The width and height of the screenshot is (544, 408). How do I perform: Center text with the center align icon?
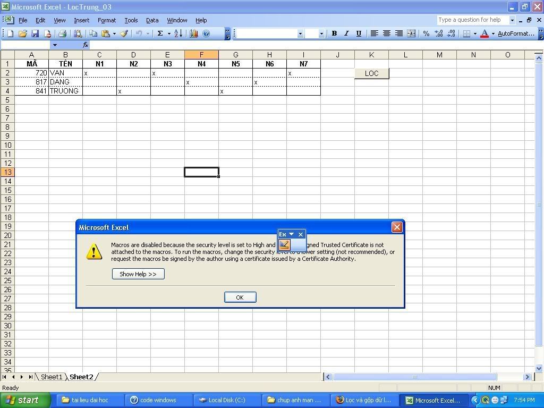click(387, 33)
